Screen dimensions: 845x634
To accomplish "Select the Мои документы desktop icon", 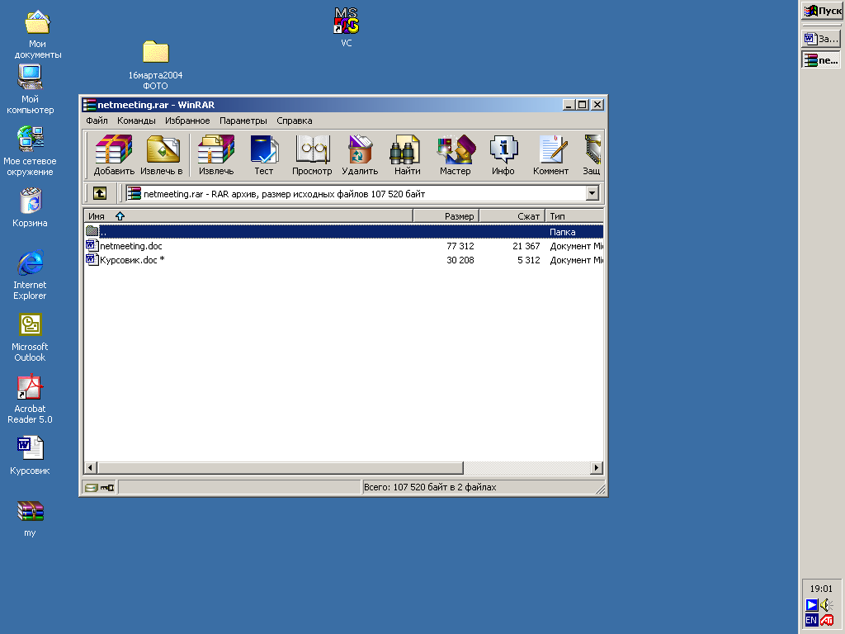I will click(37, 35).
